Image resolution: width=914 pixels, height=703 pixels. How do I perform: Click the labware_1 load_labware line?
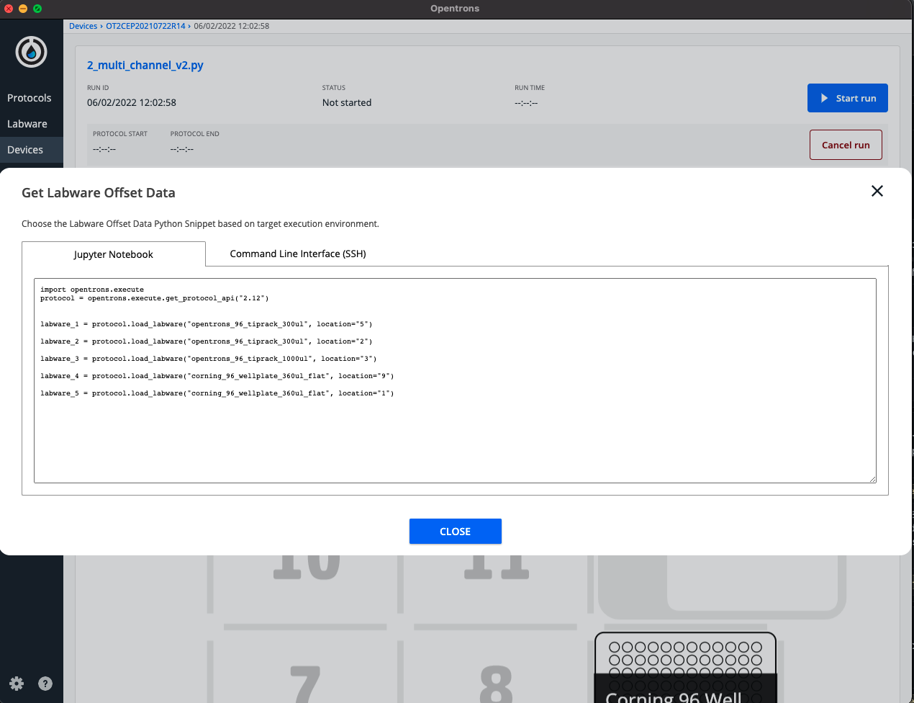pyautogui.click(x=207, y=324)
